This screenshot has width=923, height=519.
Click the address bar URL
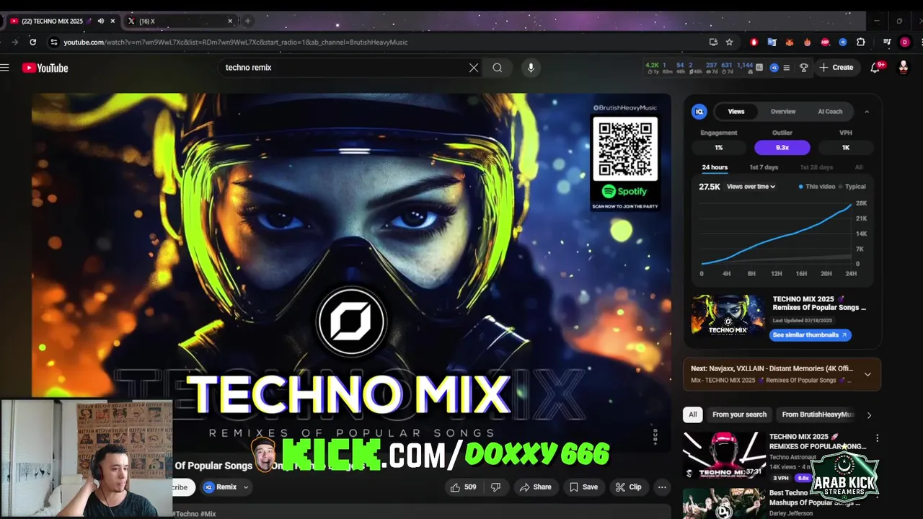(235, 42)
